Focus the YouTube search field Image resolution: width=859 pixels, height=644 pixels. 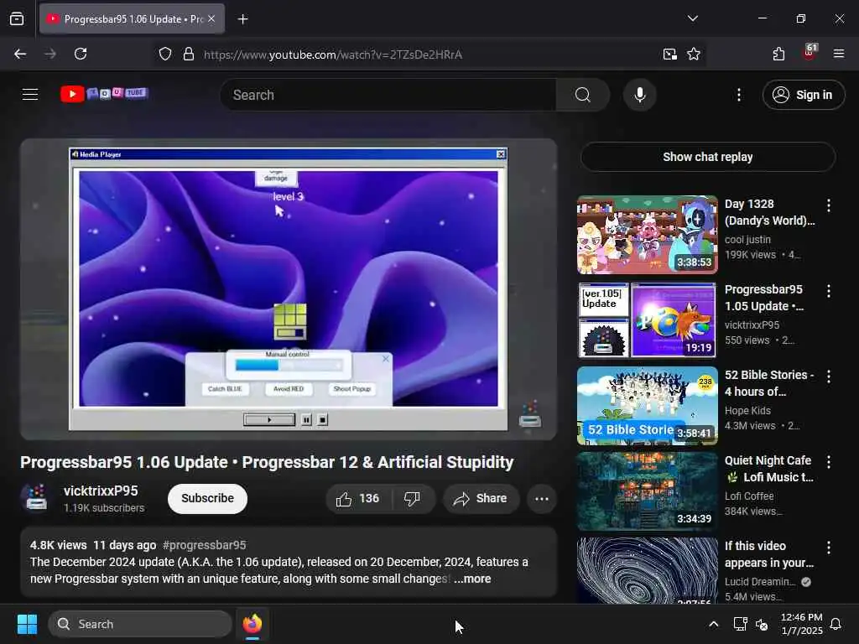(x=388, y=95)
